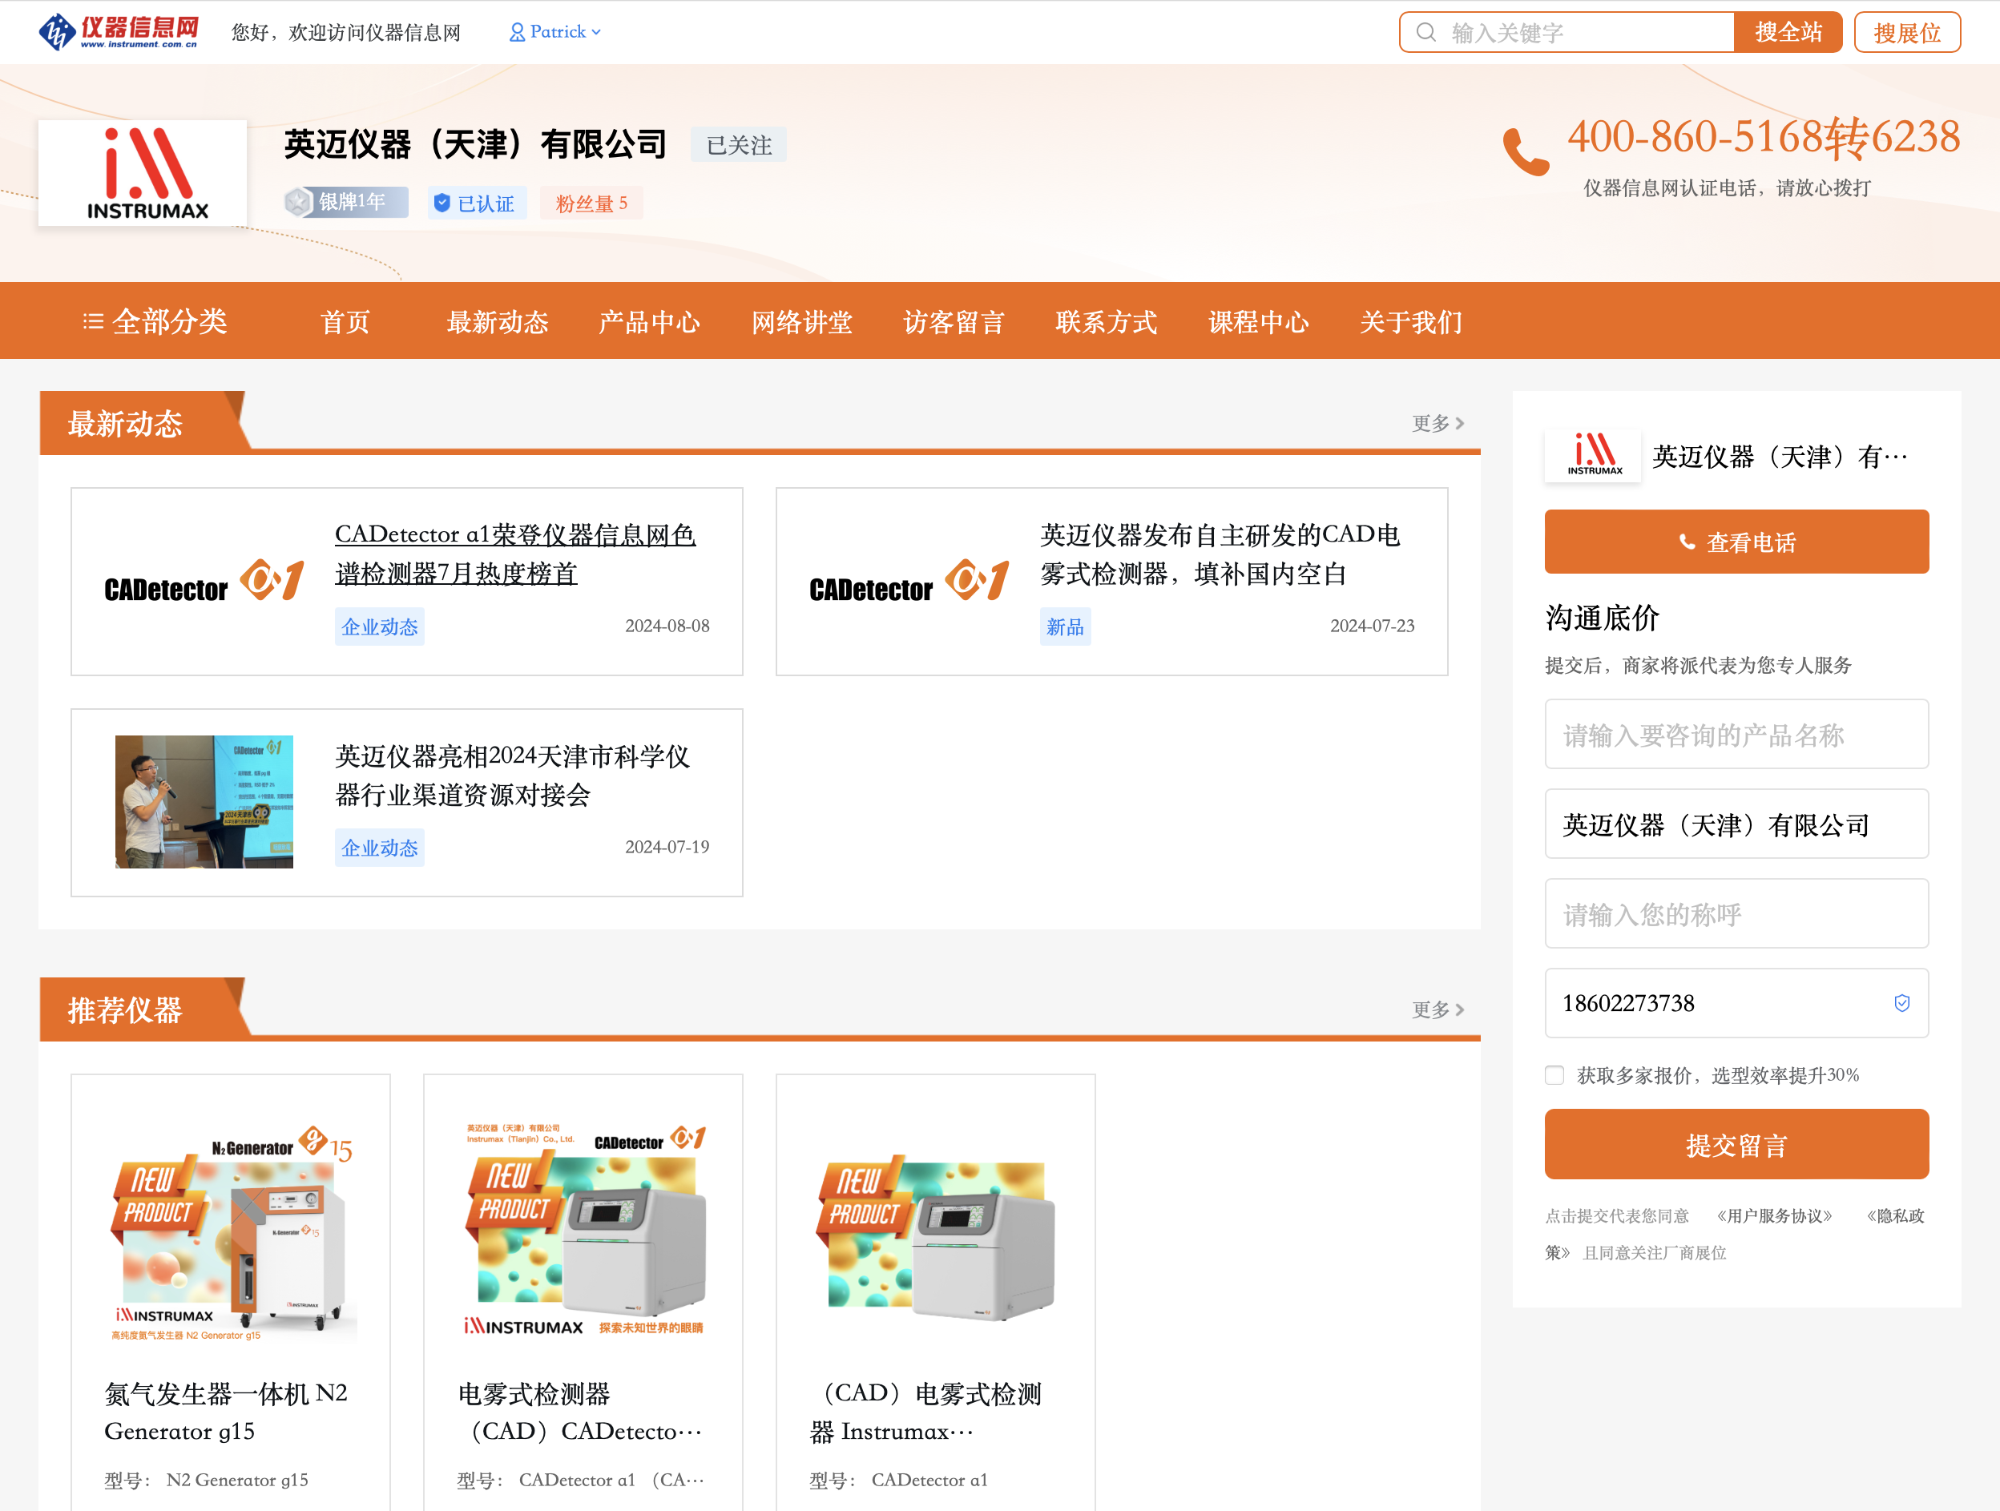
Task: Open the 仪器信息网 site logo
Action: pos(119,33)
